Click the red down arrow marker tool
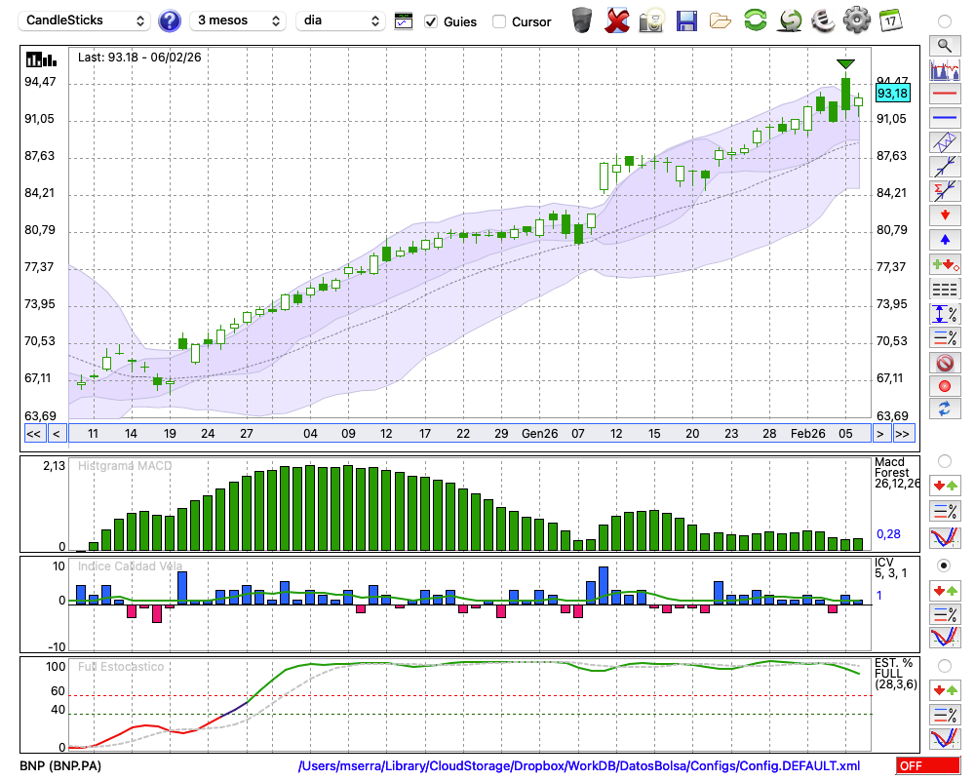The width and height of the screenshot is (975, 780). pyautogui.click(x=944, y=214)
